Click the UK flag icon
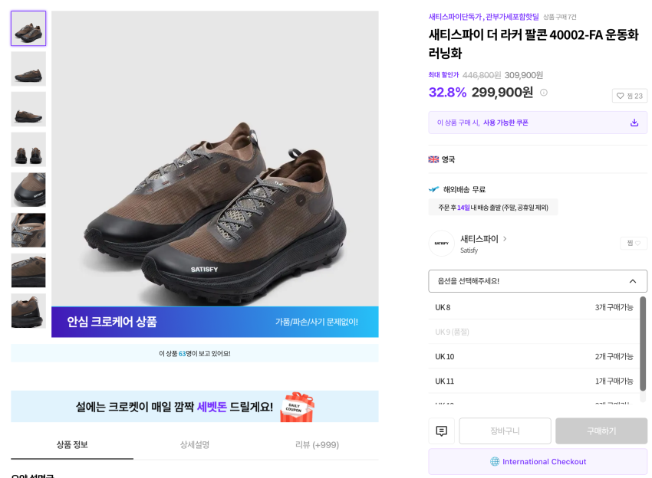This screenshot has width=652, height=478. click(x=433, y=159)
